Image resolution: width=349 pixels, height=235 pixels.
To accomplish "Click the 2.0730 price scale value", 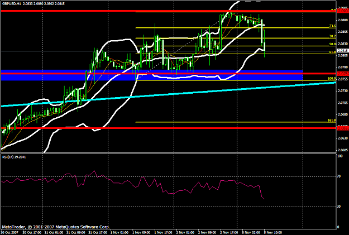I will 342,91.
